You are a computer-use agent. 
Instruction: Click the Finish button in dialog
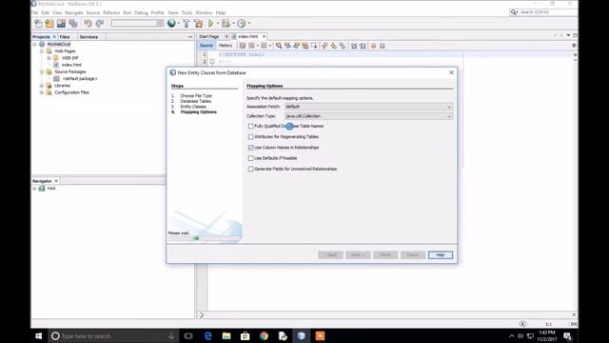pos(385,255)
